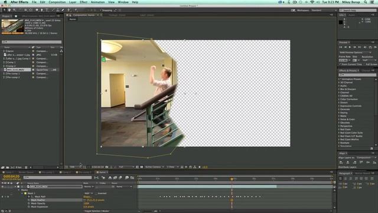Toggle loop option in Preview panel
This screenshot has height=213, width=378.
pos(370,47)
